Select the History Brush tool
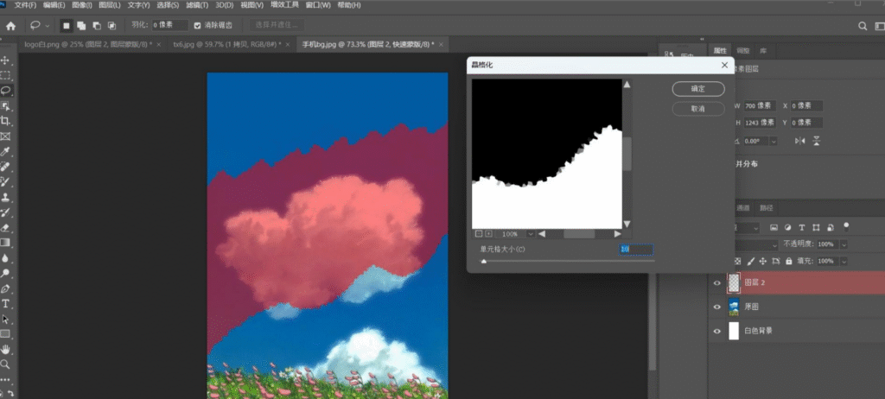 [5, 212]
